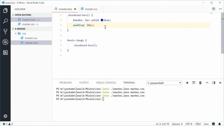
Task: Create a new terminal with plus icon
Action: point(187,83)
